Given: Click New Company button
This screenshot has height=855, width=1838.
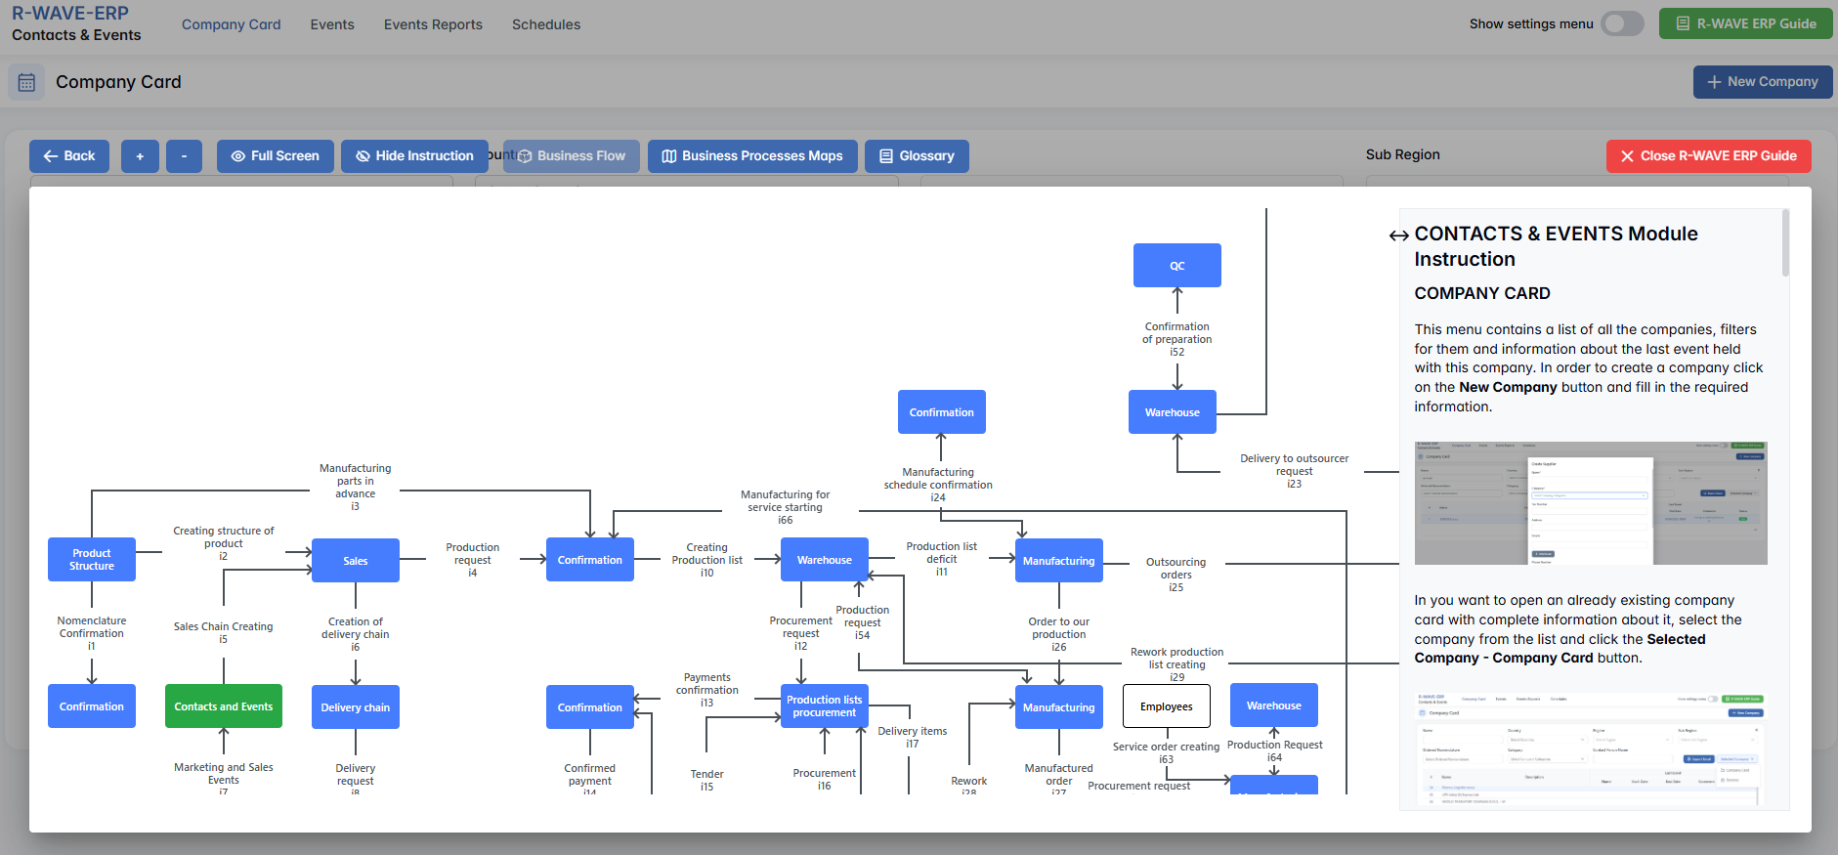Looking at the screenshot, I should tap(1762, 82).
